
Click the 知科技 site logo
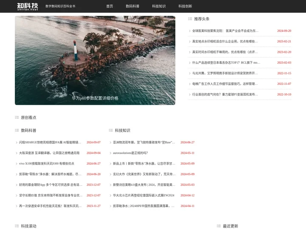27,6
